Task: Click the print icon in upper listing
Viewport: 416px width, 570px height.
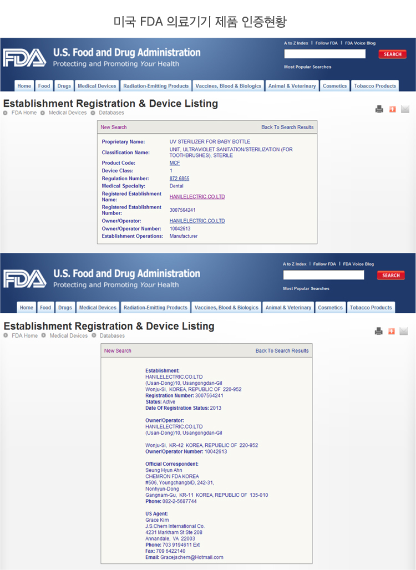Action: (x=379, y=109)
